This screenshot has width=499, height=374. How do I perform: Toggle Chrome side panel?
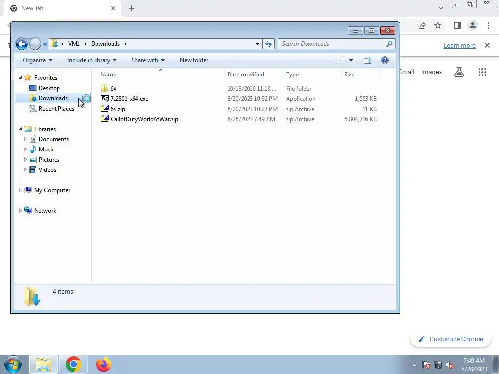pos(457,25)
